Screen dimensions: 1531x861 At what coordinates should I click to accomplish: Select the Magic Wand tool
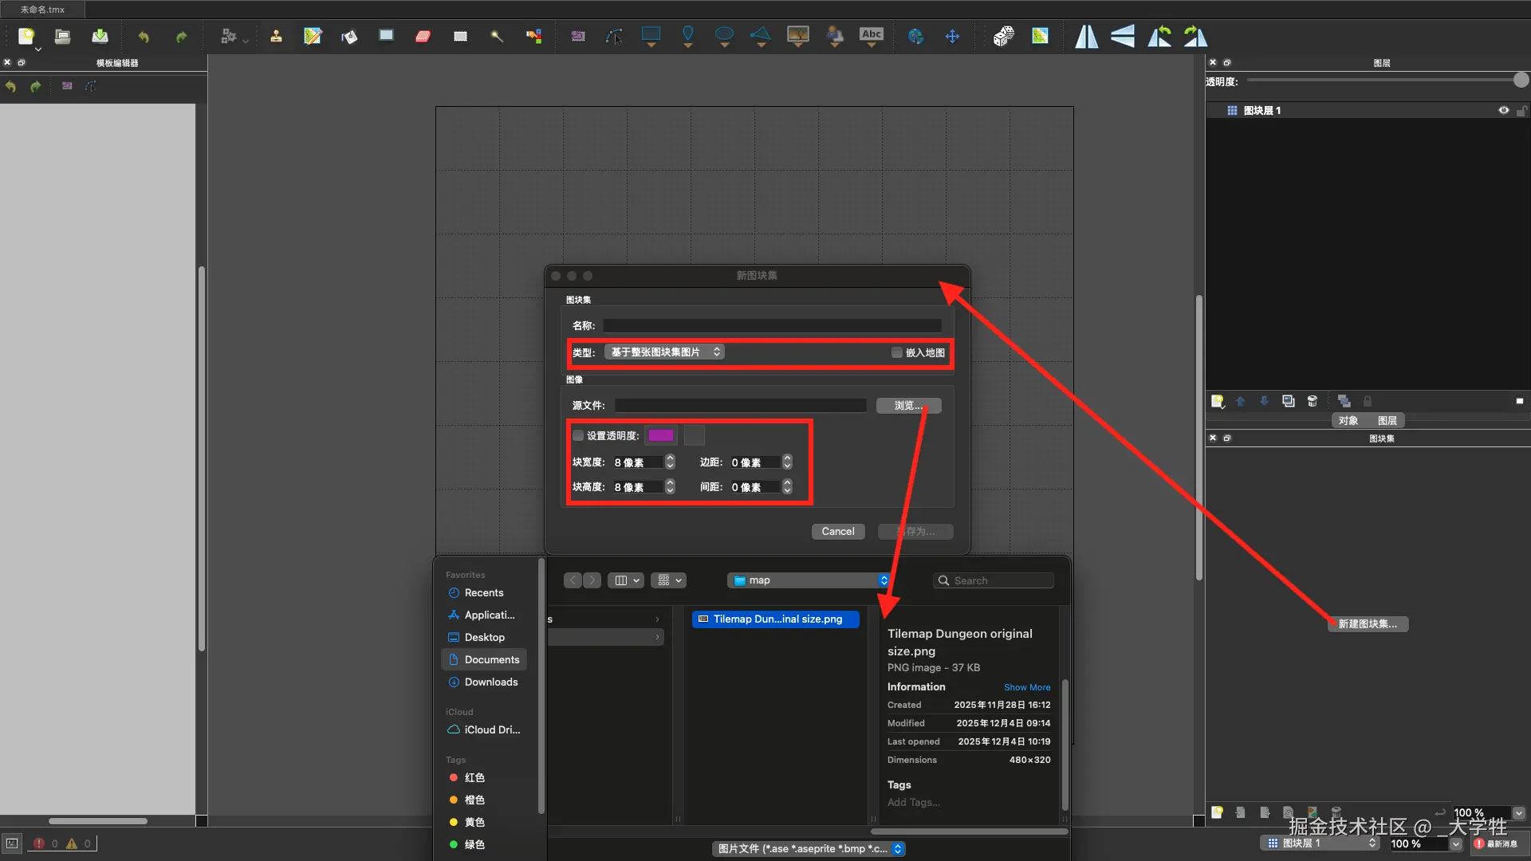[x=497, y=36]
